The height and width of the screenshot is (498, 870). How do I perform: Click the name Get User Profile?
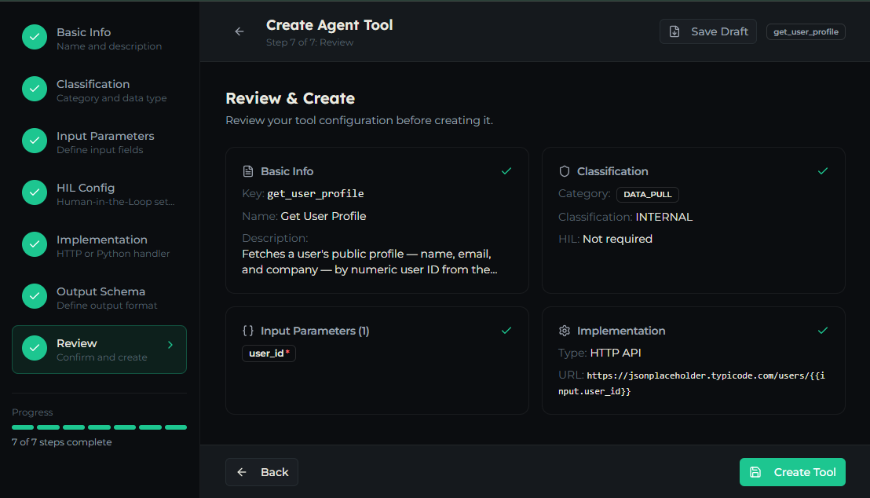click(x=324, y=216)
